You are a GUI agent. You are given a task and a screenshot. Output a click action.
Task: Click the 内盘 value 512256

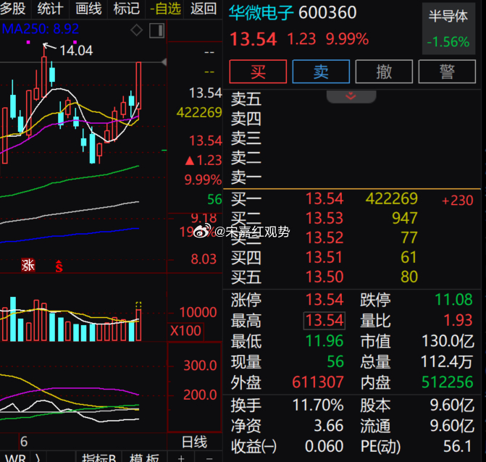click(x=448, y=382)
